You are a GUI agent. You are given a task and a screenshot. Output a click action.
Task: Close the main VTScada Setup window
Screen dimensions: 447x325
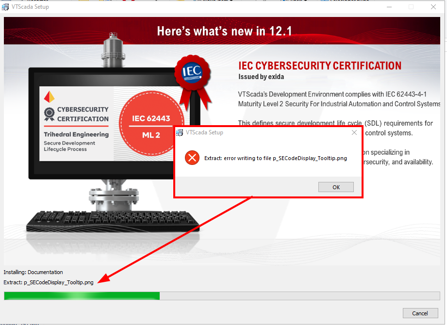433,7
